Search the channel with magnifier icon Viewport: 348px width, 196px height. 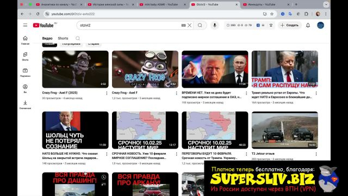[x=78, y=39]
